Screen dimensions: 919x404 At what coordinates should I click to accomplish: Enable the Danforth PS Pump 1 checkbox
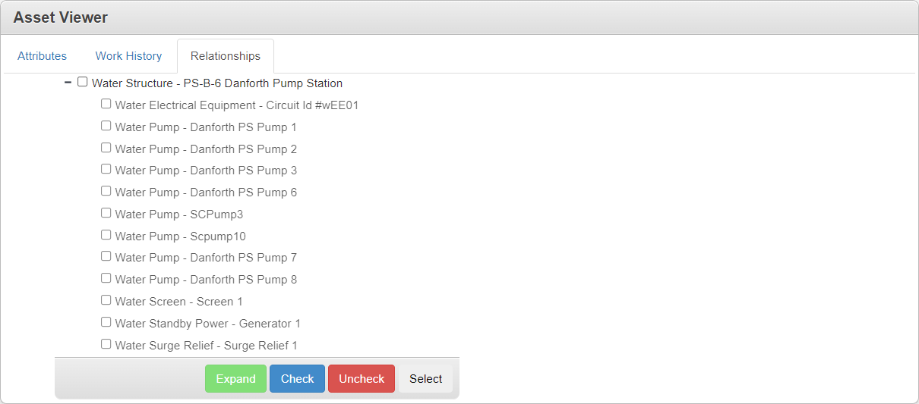point(106,126)
